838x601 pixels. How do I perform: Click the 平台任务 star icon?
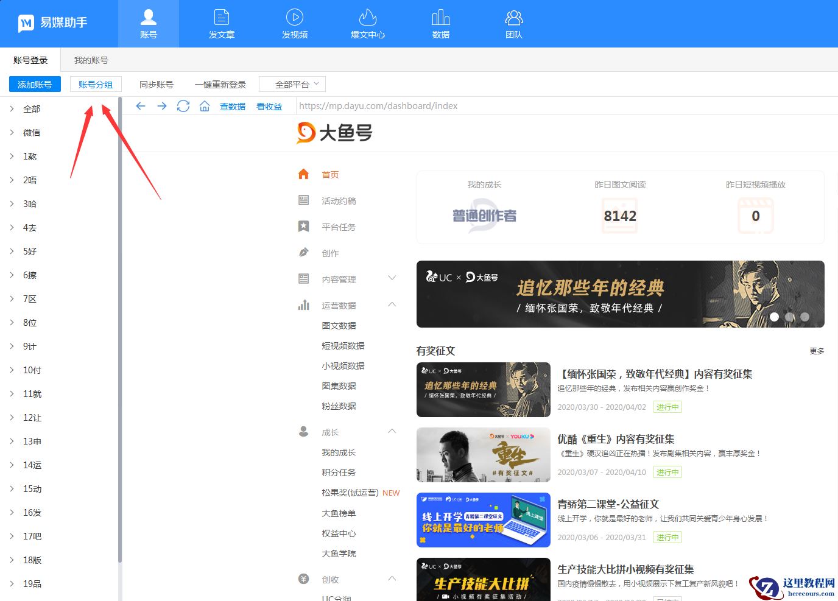pyautogui.click(x=304, y=227)
